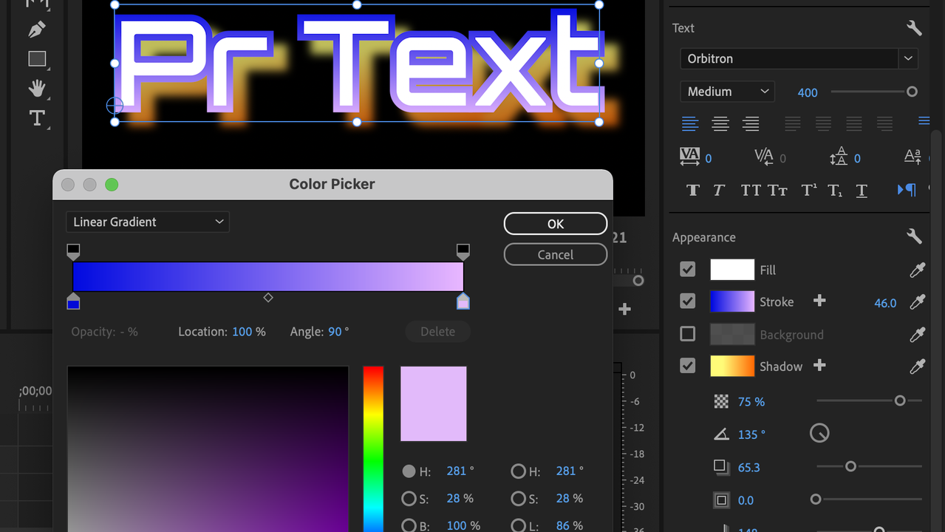Select the Hand tool
The image size is (945, 532).
pos(37,89)
